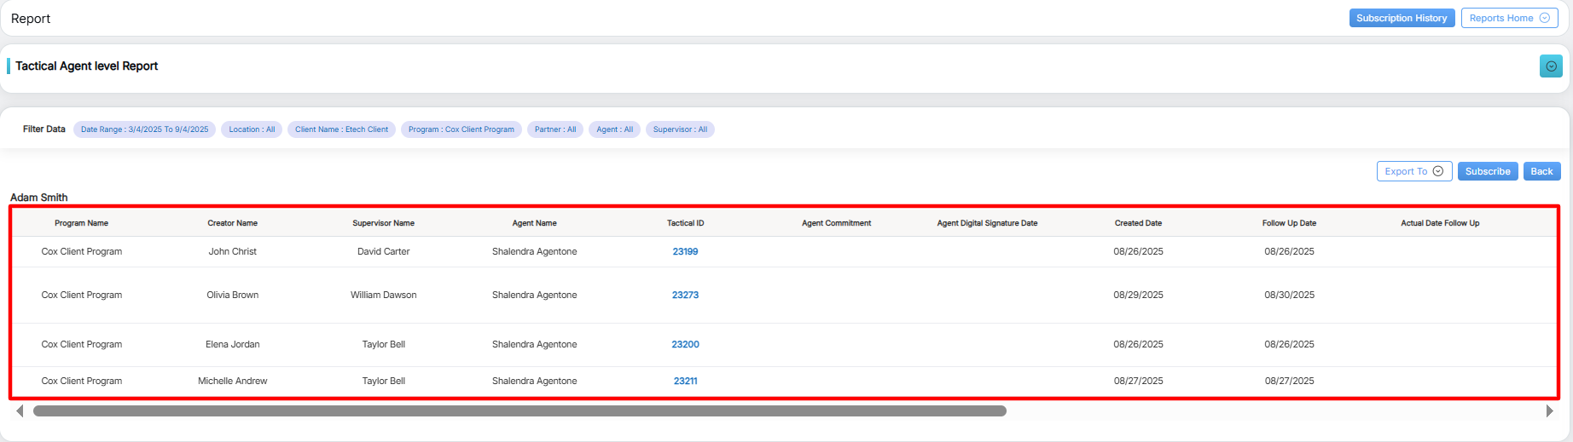This screenshot has height=442, width=1573.
Task: Click the Creator Name column header
Action: (232, 223)
